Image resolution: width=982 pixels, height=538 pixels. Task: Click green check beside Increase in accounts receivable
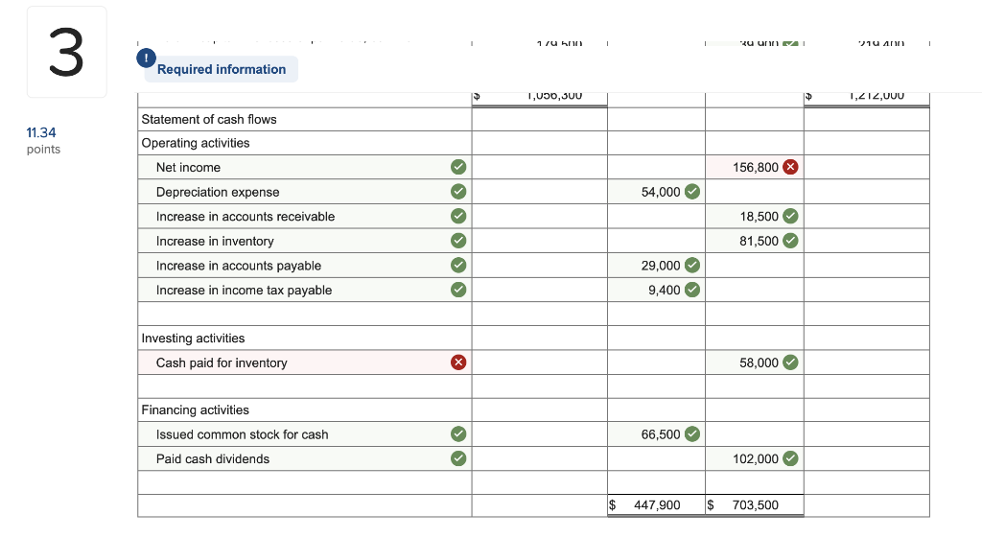[458, 216]
